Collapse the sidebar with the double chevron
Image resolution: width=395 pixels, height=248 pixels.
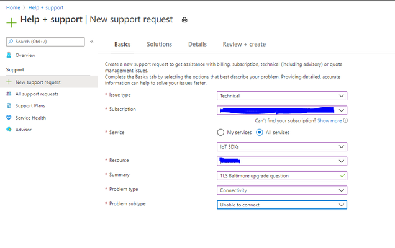(x=92, y=42)
